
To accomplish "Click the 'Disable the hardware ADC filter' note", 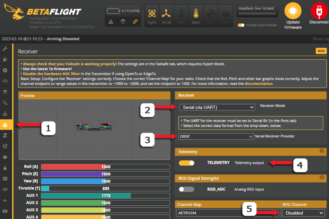I will point(51,74).
